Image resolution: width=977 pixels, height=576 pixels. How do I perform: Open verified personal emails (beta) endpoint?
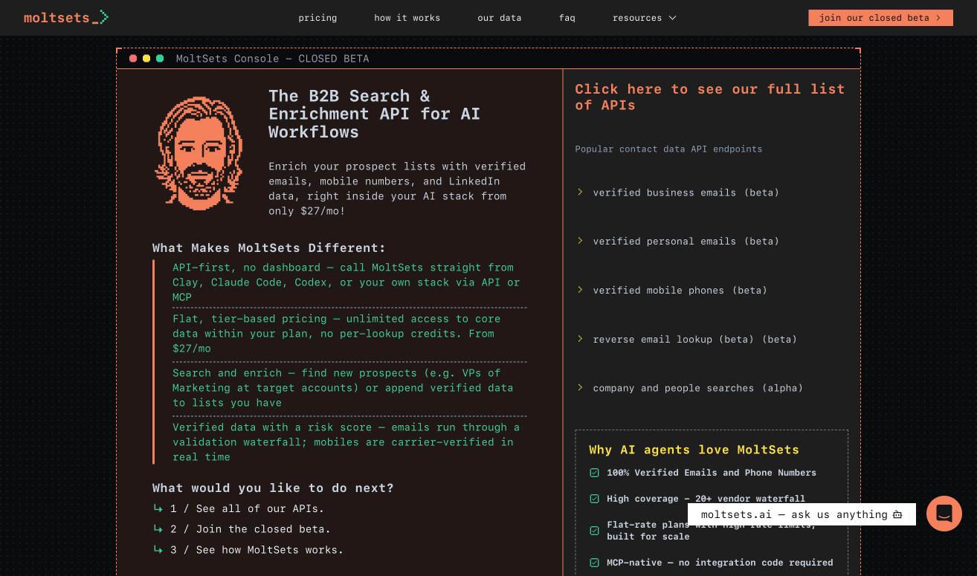tap(686, 242)
